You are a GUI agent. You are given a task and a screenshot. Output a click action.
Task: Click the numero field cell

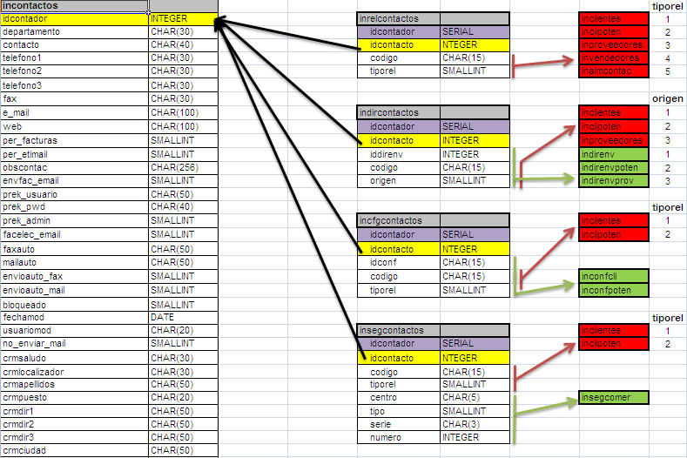coord(398,437)
